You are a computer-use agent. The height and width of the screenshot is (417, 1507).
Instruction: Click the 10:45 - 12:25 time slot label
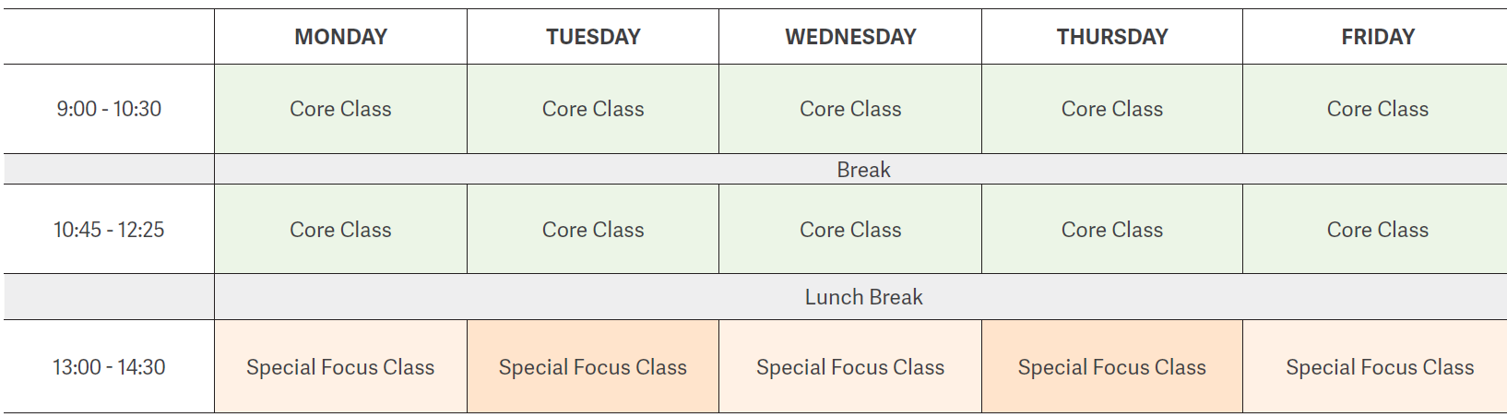pos(109,230)
